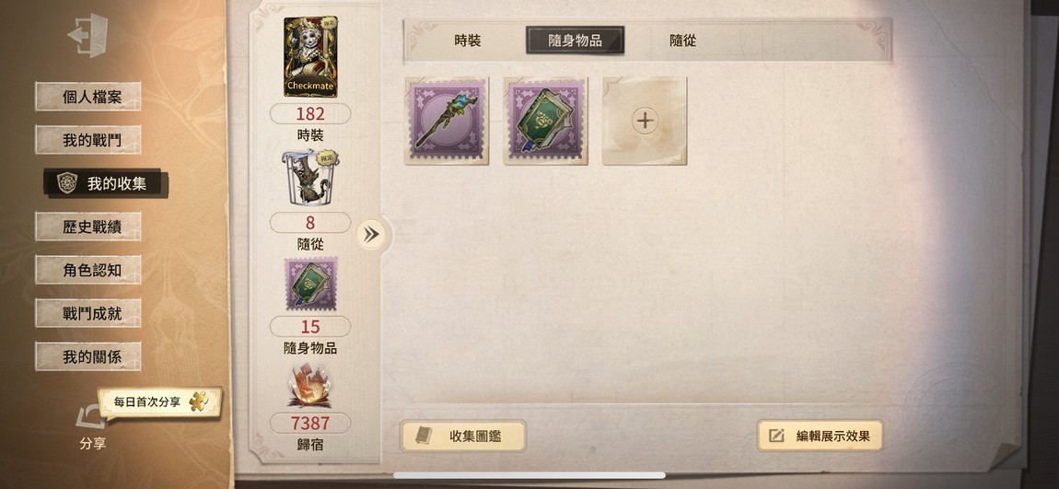Switch to the 隨從 tab
Viewport: 1059px width, 489px height.
[682, 41]
